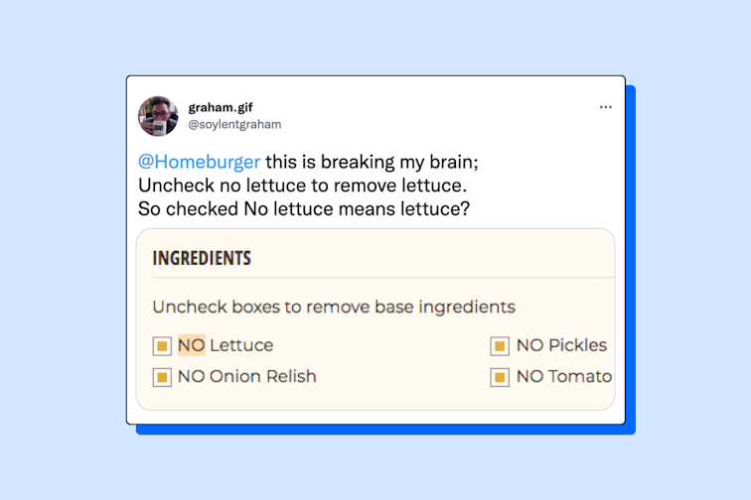
Task: Toggle the NO Onion Relish checkbox
Action: (162, 377)
